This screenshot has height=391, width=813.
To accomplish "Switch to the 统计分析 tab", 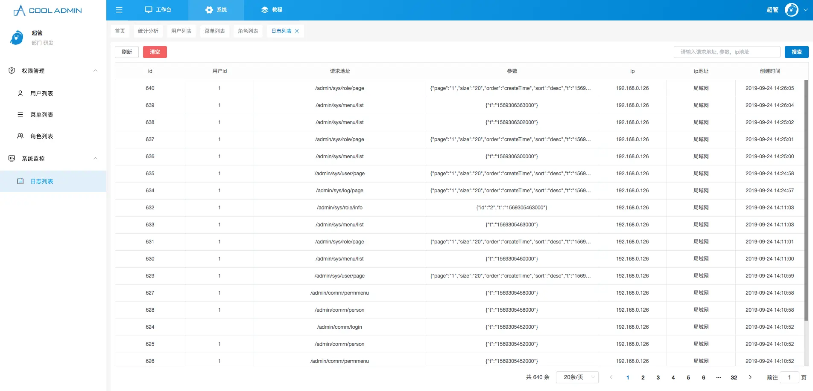I will pos(148,31).
